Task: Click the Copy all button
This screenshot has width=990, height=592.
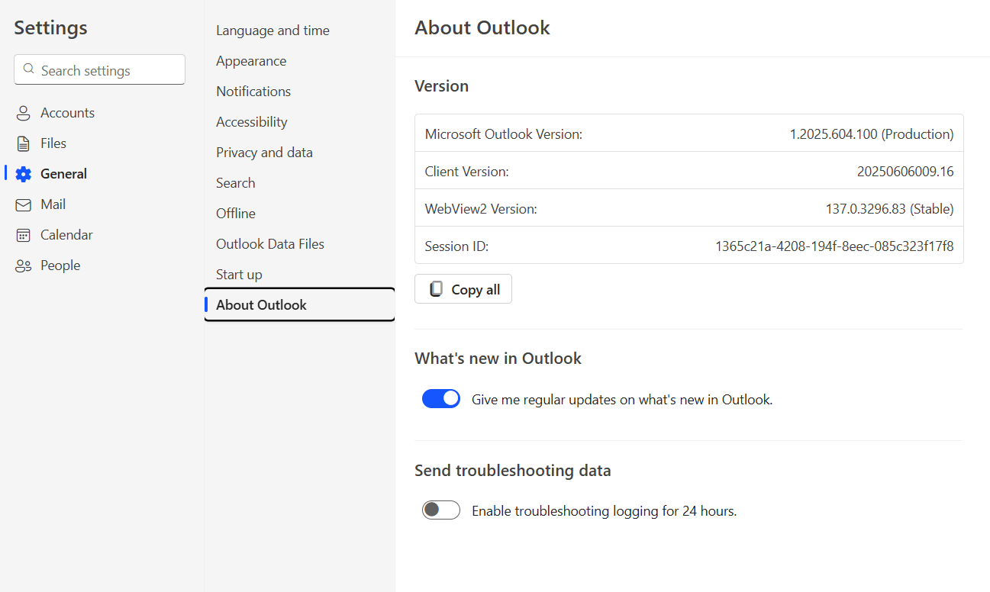Action: click(x=463, y=288)
